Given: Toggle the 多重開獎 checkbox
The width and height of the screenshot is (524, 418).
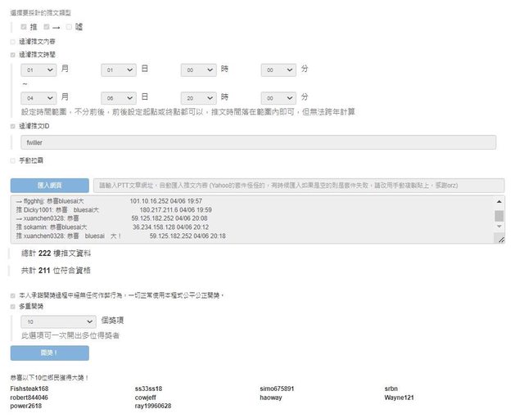Looking at the screenshot, I should pos(12,307).
